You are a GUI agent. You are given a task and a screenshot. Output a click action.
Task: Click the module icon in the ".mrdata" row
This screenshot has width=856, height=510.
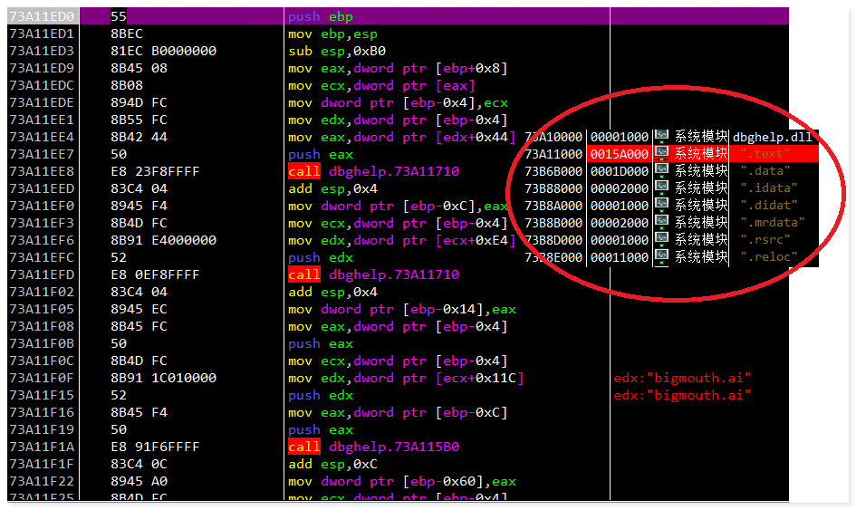(x=661, y=222)
